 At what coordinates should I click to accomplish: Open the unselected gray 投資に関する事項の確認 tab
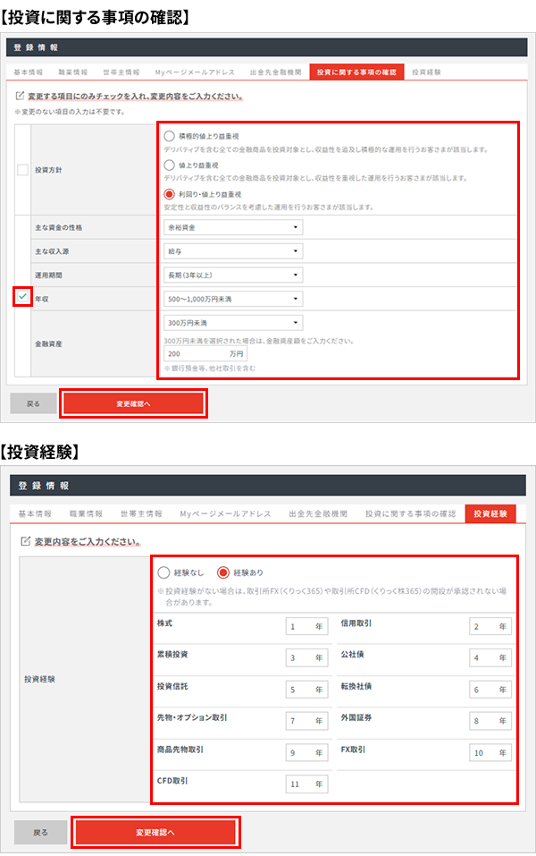click(411, 513)
